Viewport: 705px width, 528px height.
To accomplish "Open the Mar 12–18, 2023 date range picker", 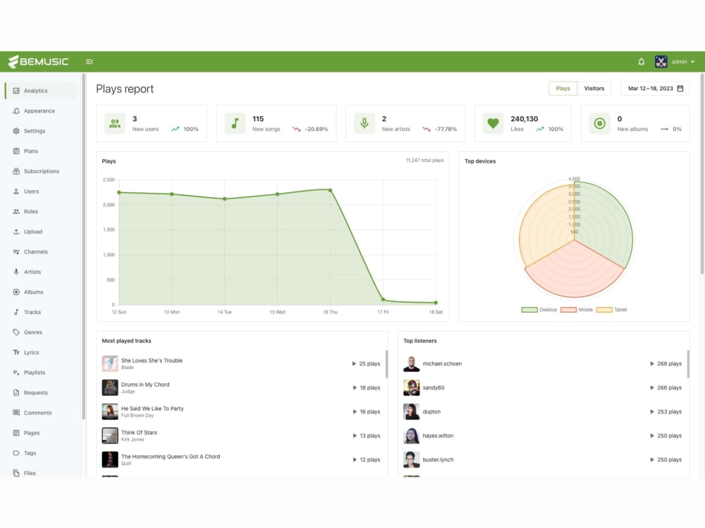I will point(655,89).
